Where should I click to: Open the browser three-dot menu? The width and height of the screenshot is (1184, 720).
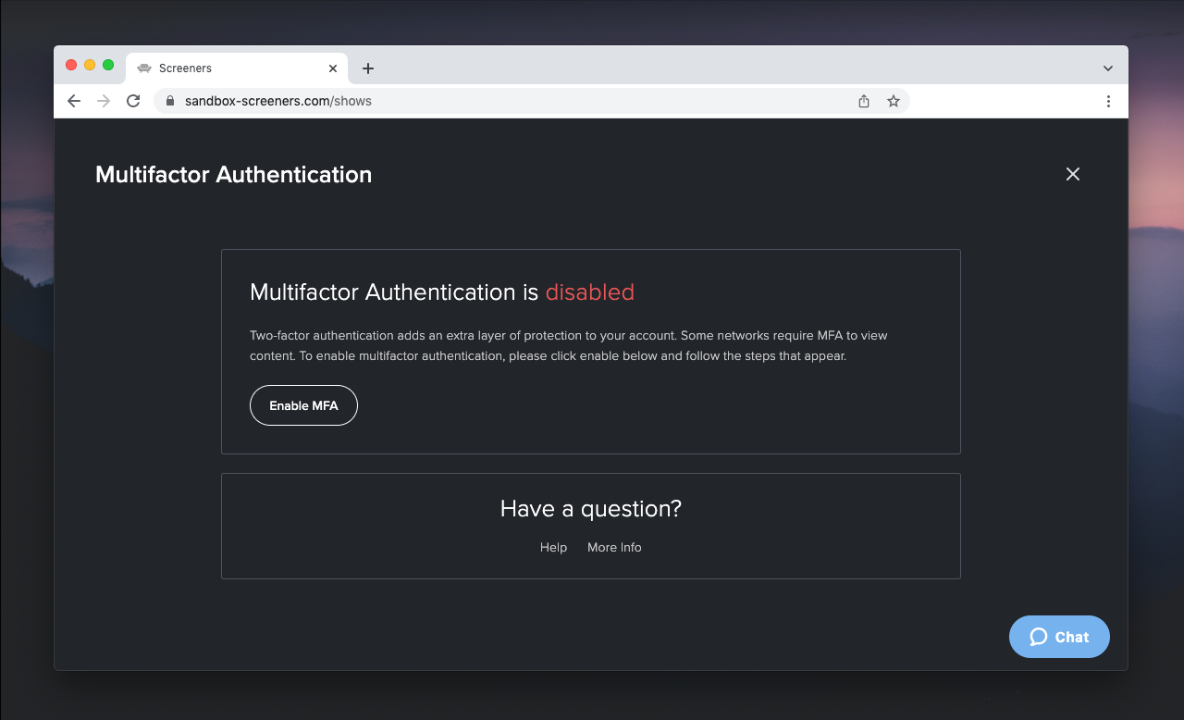(x=1108, y=101)
